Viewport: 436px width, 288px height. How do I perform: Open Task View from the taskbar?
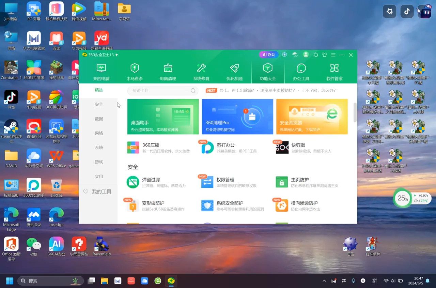tap(91, 281)
